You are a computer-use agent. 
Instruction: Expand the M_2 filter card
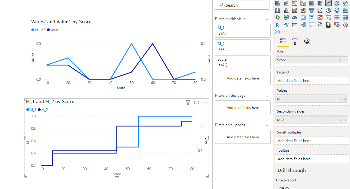(243, 46)
